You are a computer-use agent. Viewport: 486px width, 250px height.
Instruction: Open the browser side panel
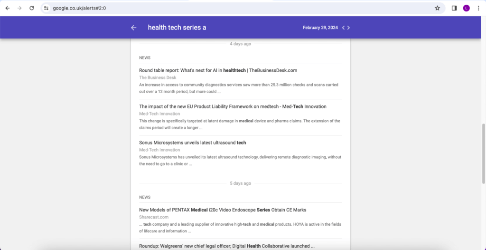click(x=454, y=8)
